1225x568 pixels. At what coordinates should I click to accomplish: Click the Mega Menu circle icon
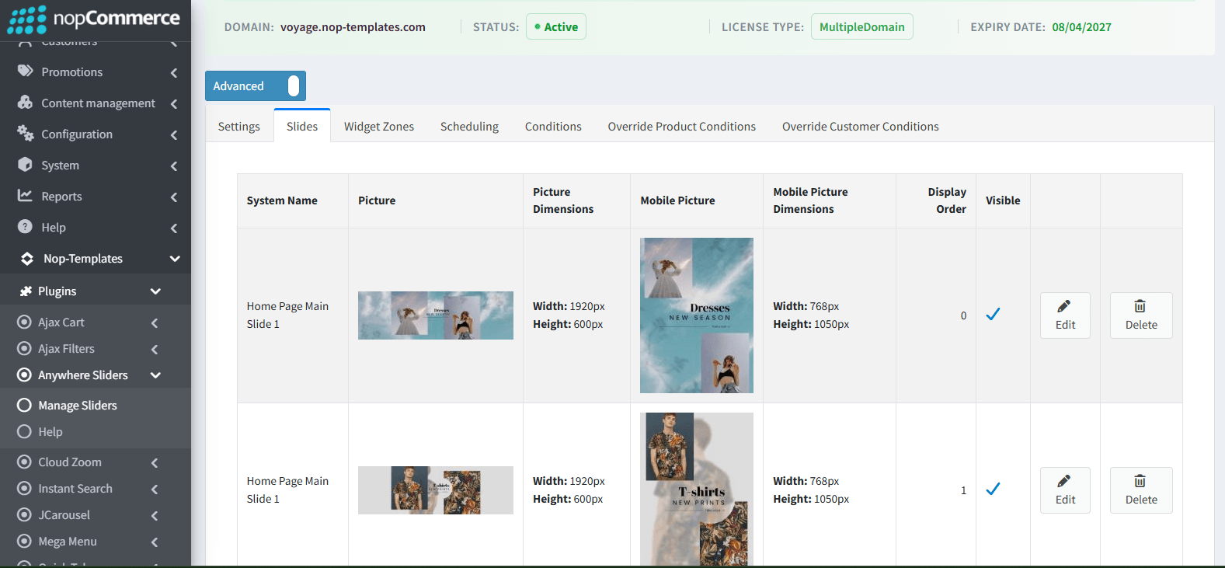[x=24, y=541]
